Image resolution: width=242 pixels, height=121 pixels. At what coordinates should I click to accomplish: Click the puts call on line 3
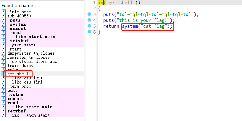click(109, 14)
